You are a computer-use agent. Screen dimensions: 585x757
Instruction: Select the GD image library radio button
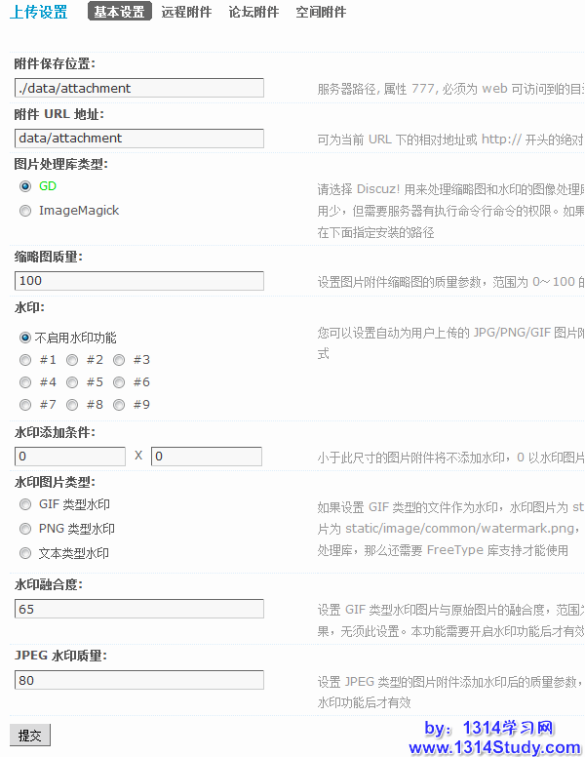pos(25,185)
